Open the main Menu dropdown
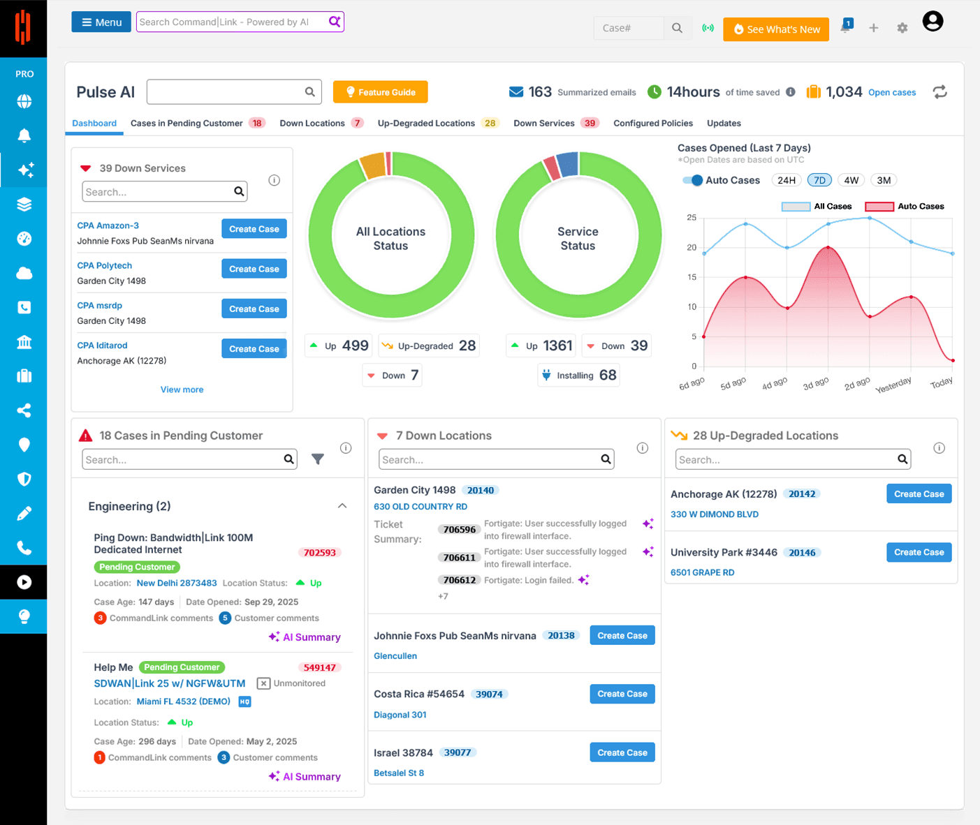980x825 pixels. click(101, 22)
